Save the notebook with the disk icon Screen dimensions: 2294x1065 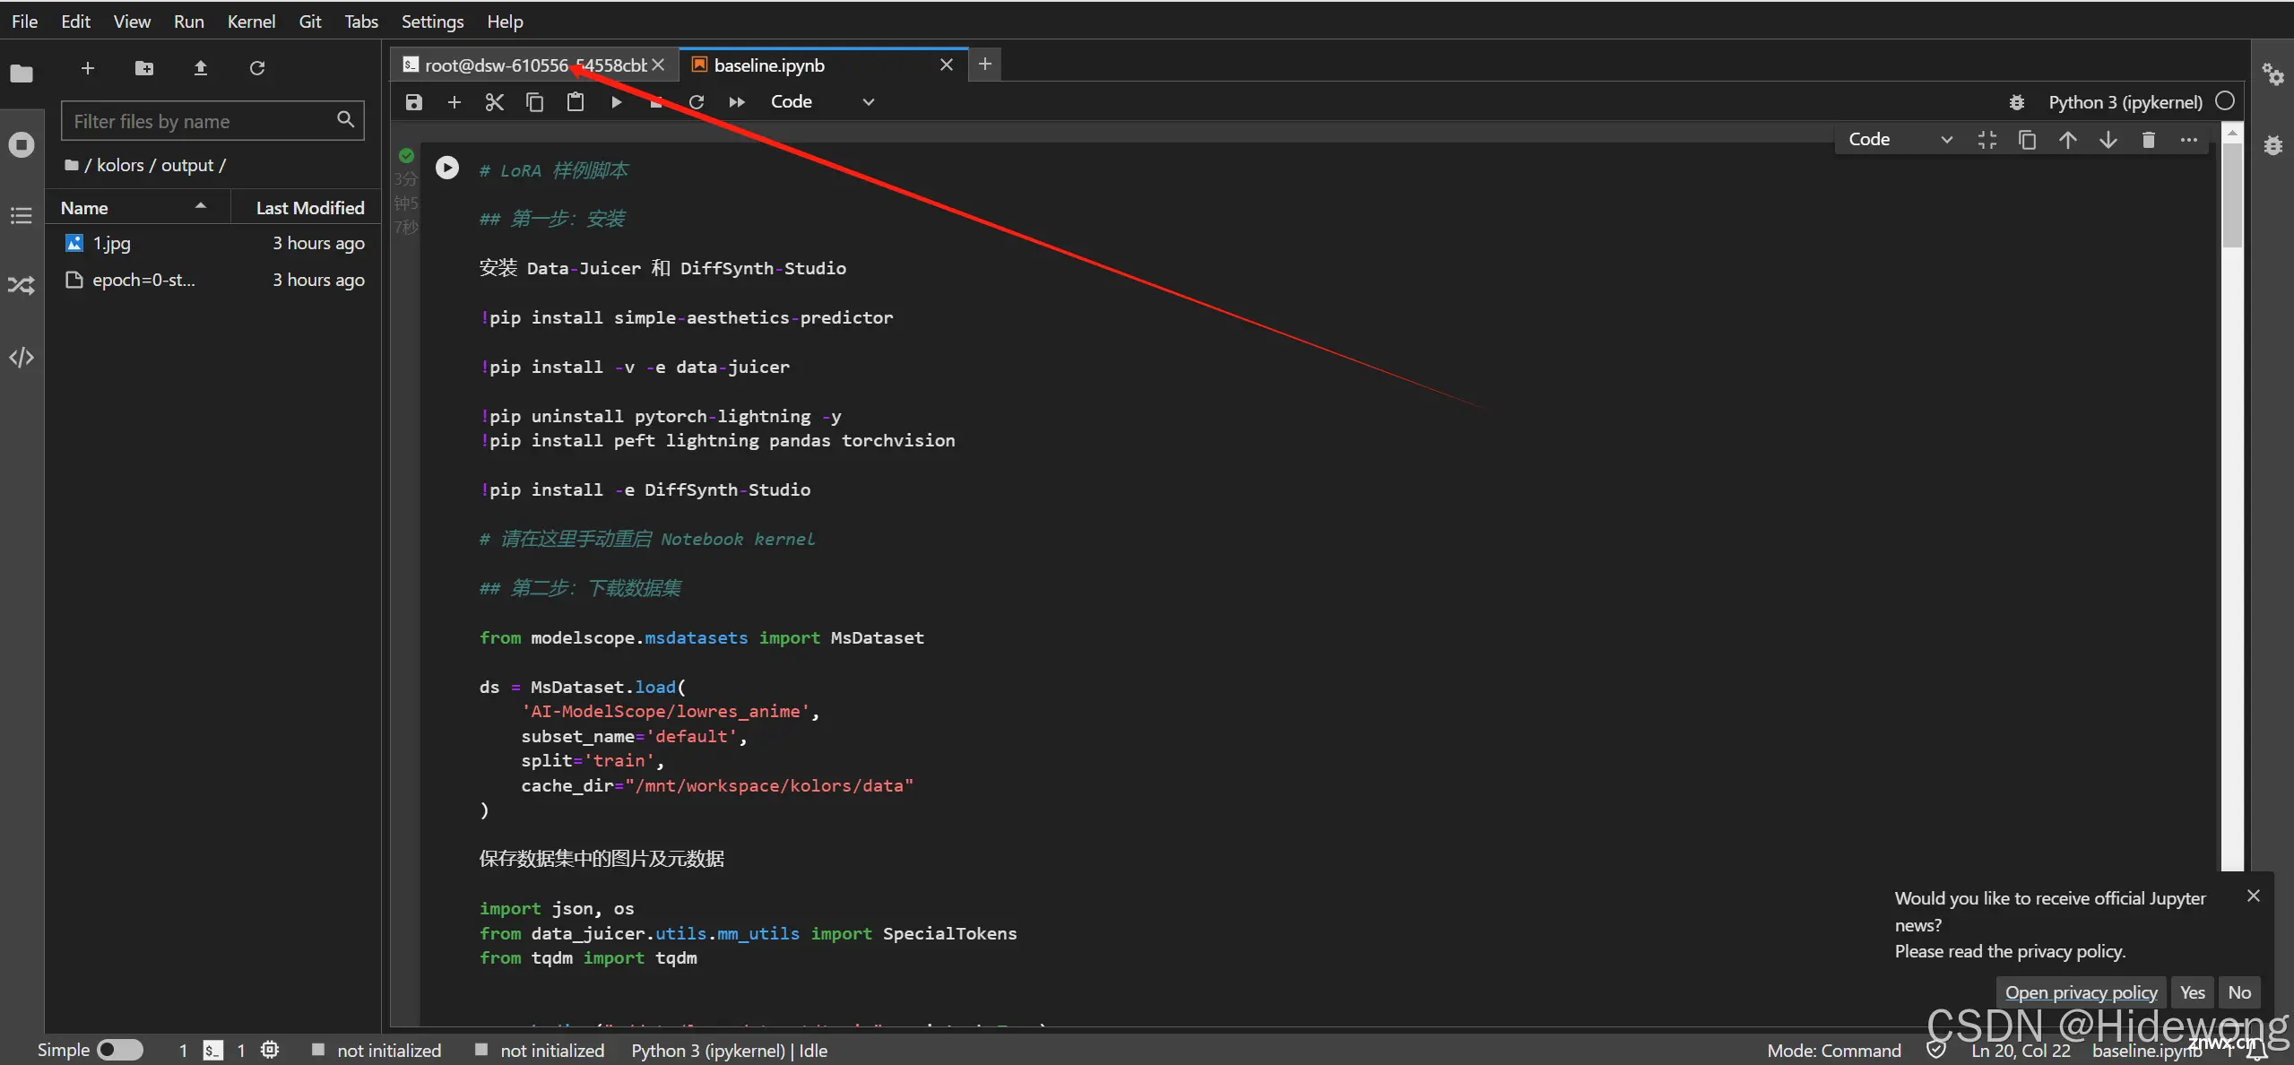pos(414,102)
